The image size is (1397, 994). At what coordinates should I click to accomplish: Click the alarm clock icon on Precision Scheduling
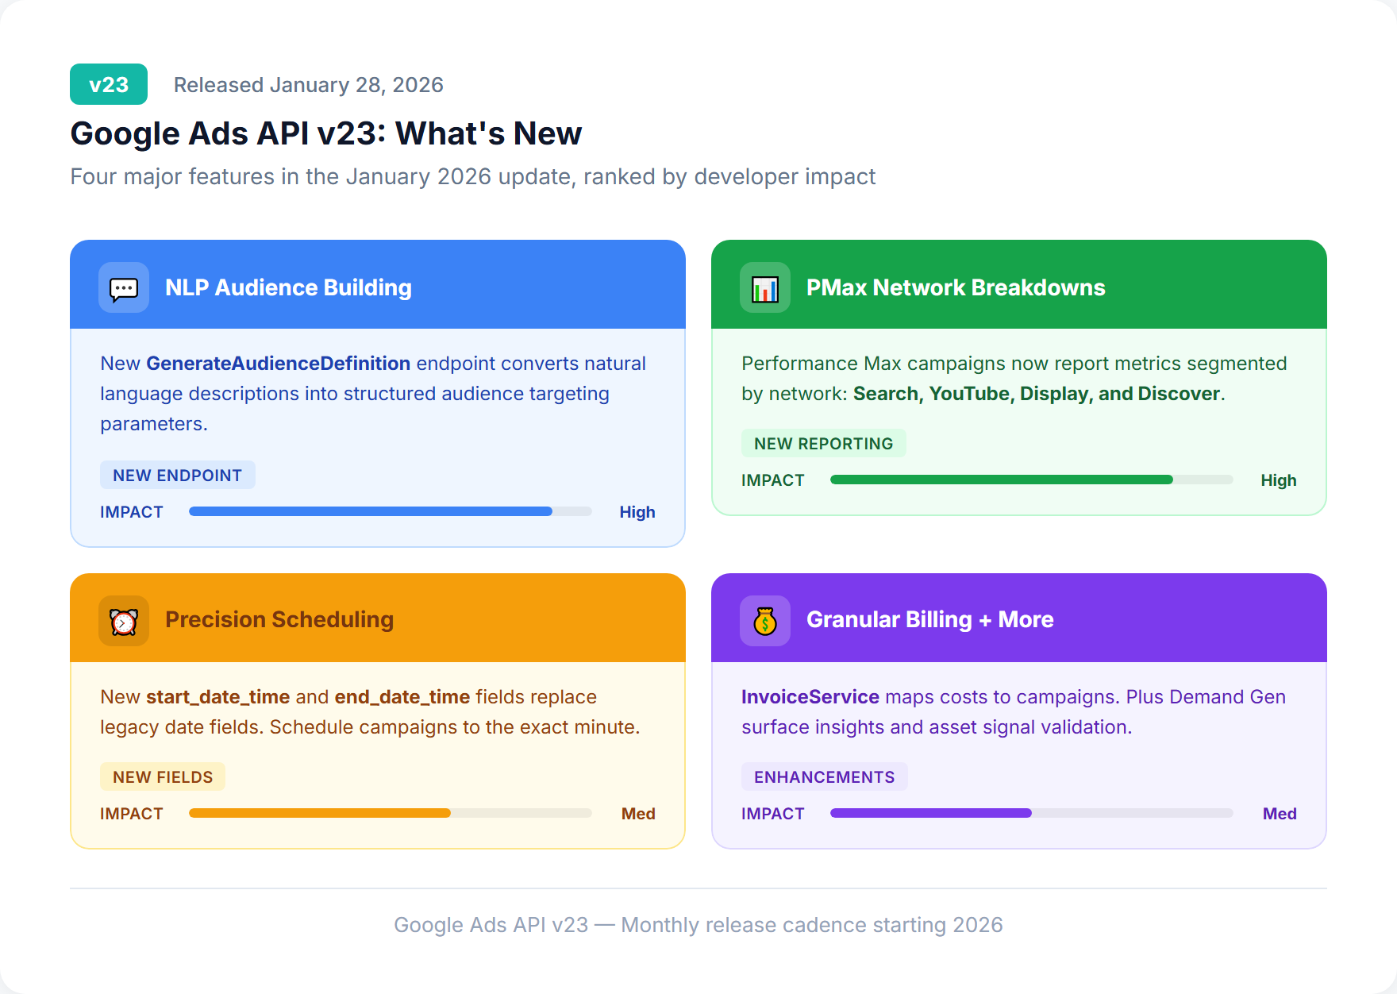(123, 621)
